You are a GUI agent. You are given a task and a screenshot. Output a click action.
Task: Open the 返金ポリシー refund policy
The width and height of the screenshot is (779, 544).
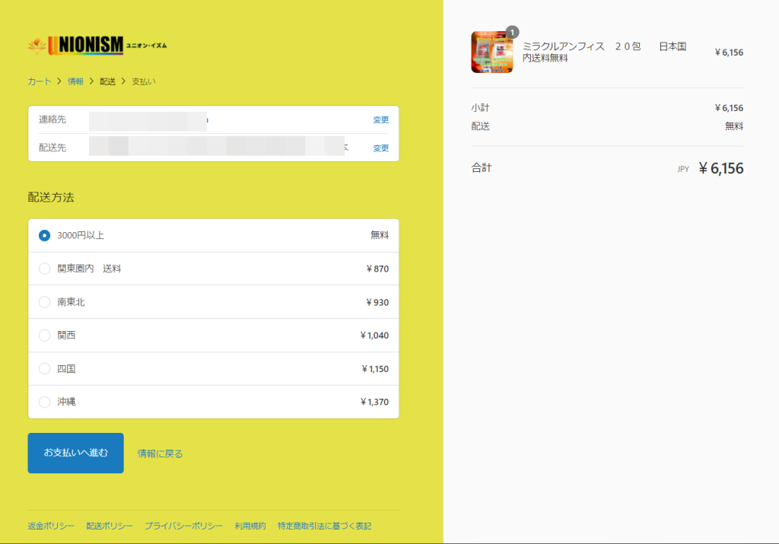pyautogui.click(x=51, y=527)
